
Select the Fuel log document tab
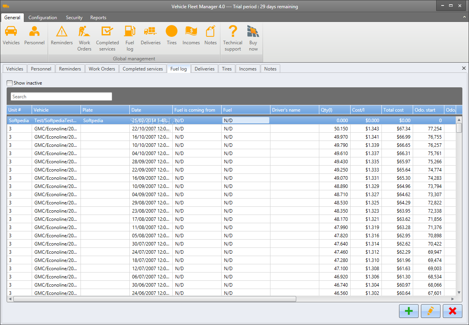click(179, 69)
